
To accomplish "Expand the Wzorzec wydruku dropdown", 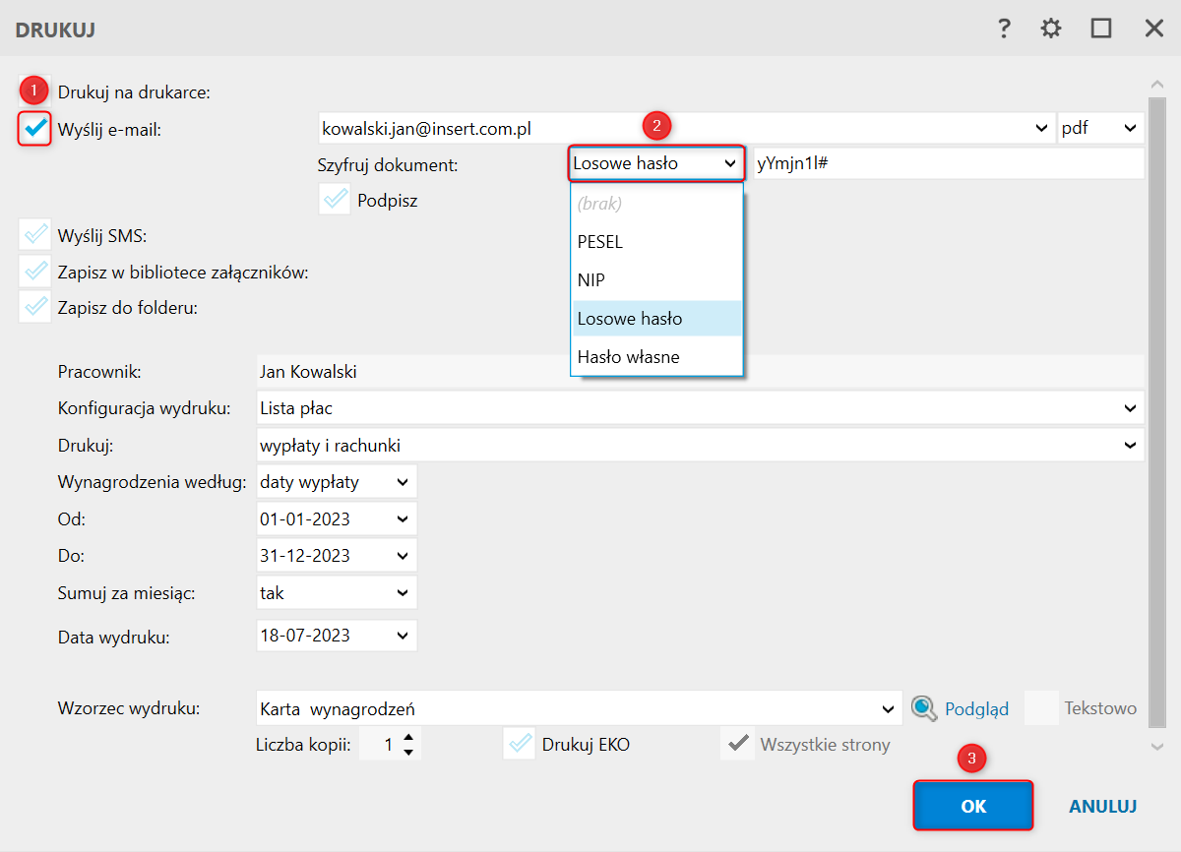I will (888, 708).
